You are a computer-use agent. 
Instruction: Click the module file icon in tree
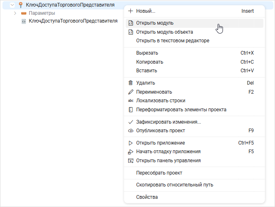pos(24,21)
